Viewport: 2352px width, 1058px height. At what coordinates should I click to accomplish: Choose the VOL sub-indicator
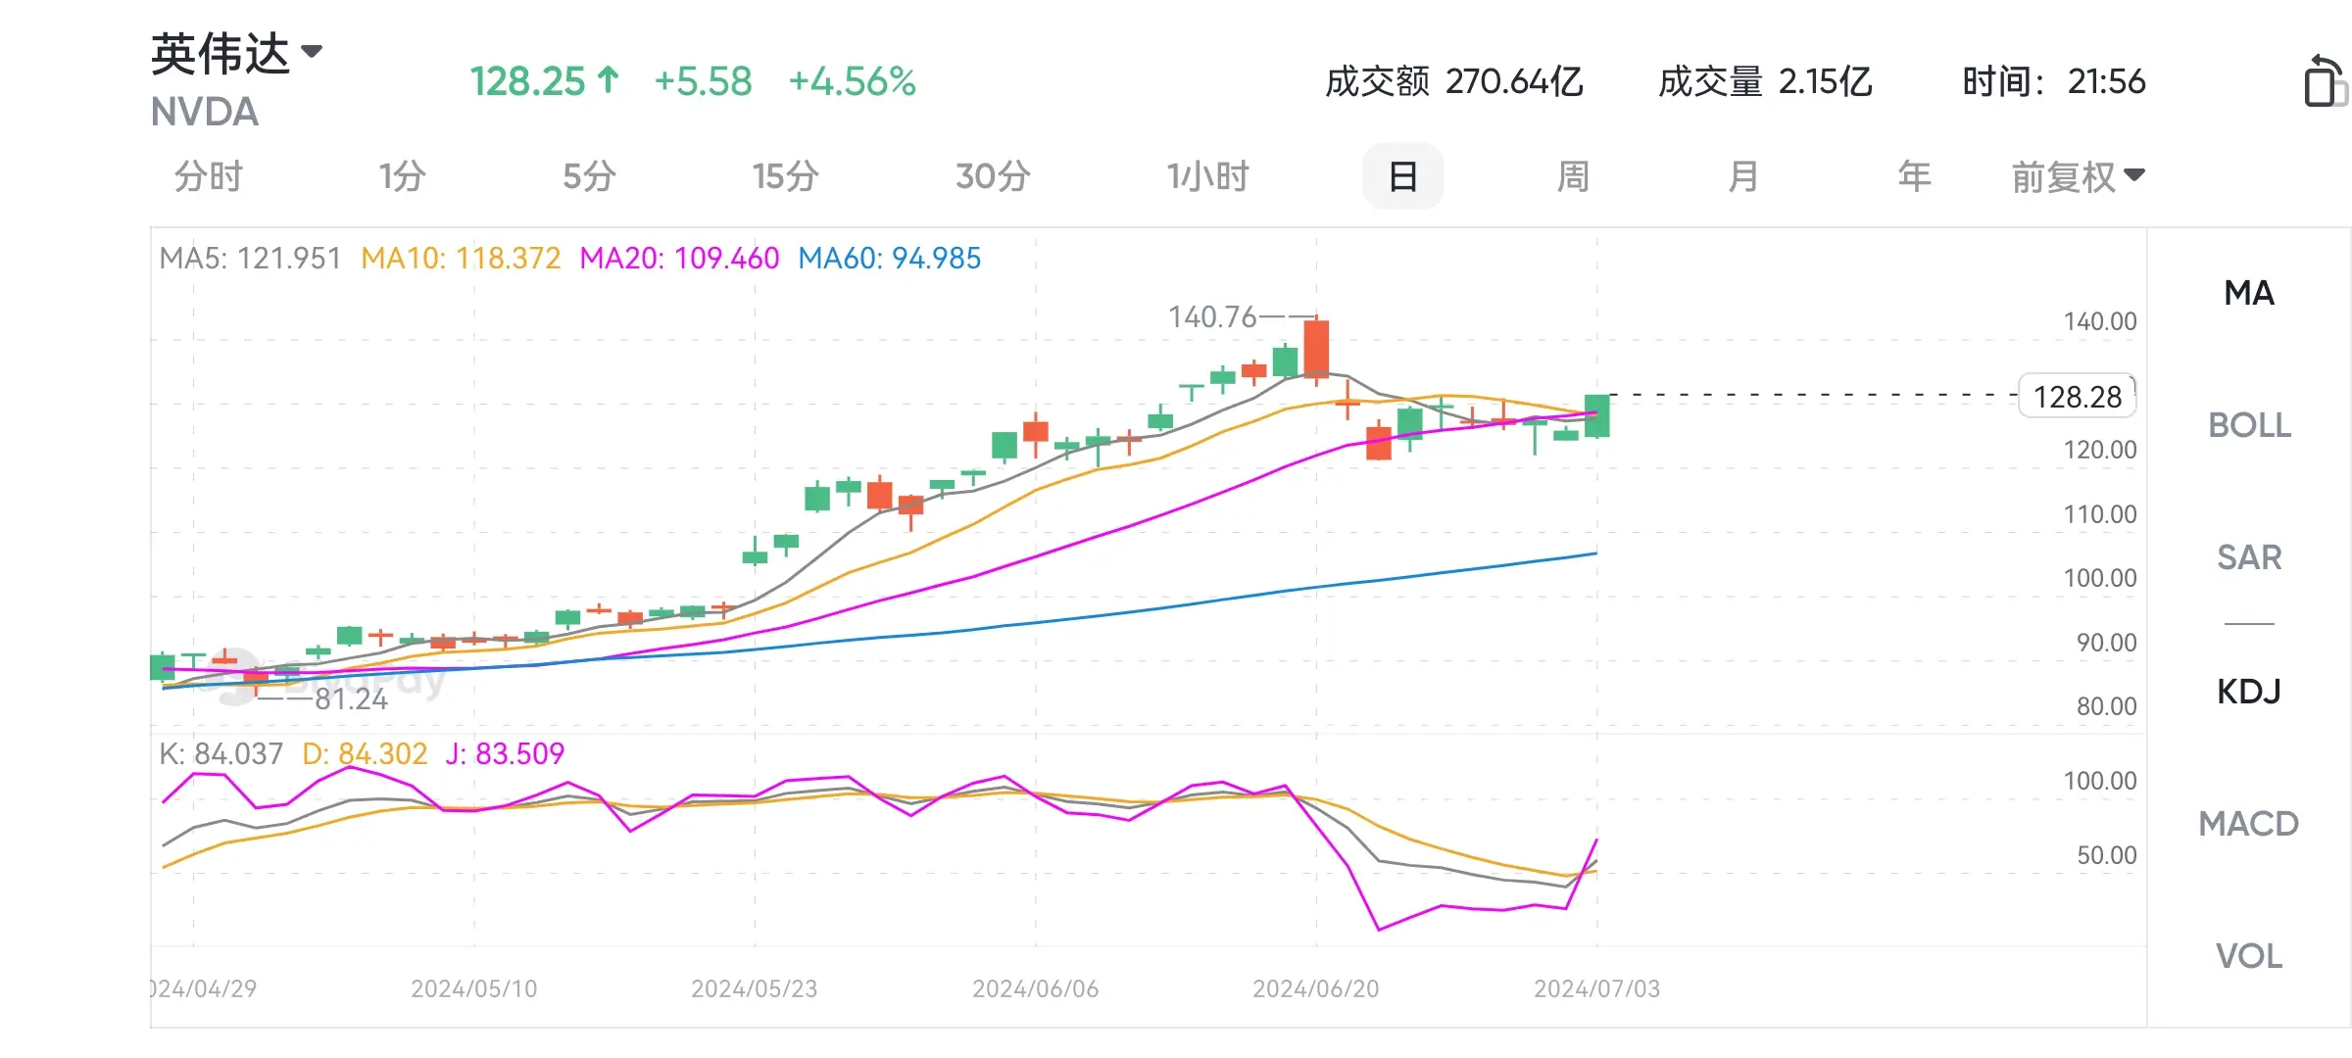click(x=2249, y=956)
